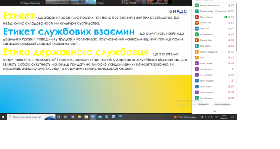This screenshot has height=149, width=280.
Task: Show hidden system tray icons
Action: [x=199, y=117]
